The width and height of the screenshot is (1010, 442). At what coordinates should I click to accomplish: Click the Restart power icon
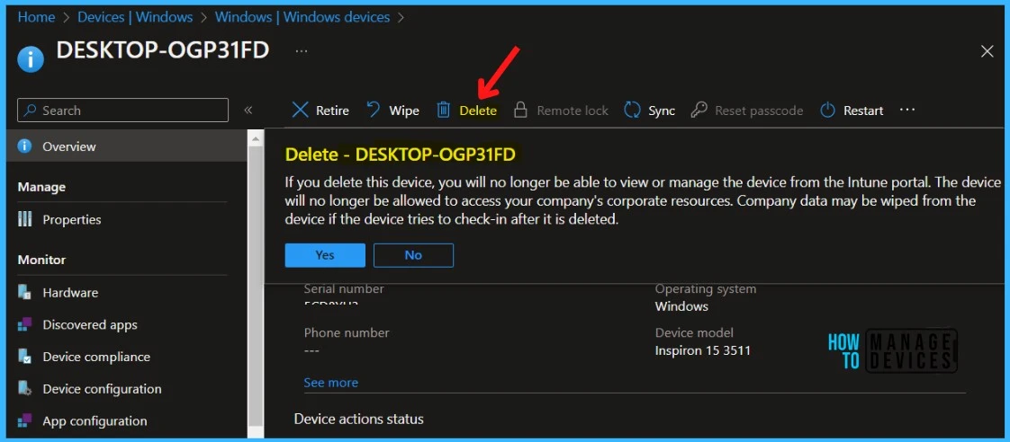(x=827, y=110)
